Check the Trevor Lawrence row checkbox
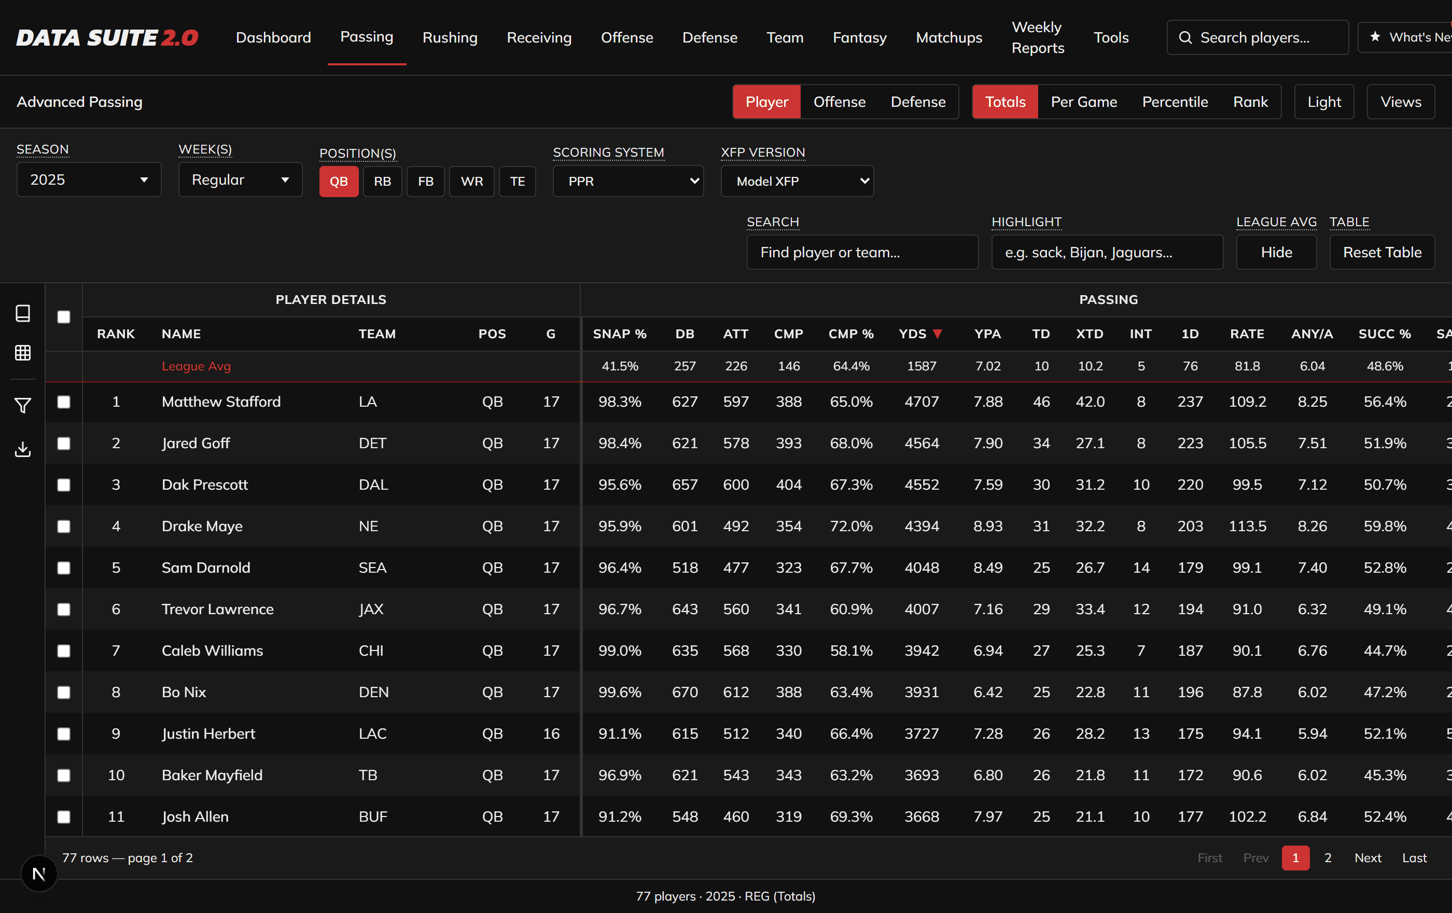This screenshot has width=1452, height=913. [64, 609]
